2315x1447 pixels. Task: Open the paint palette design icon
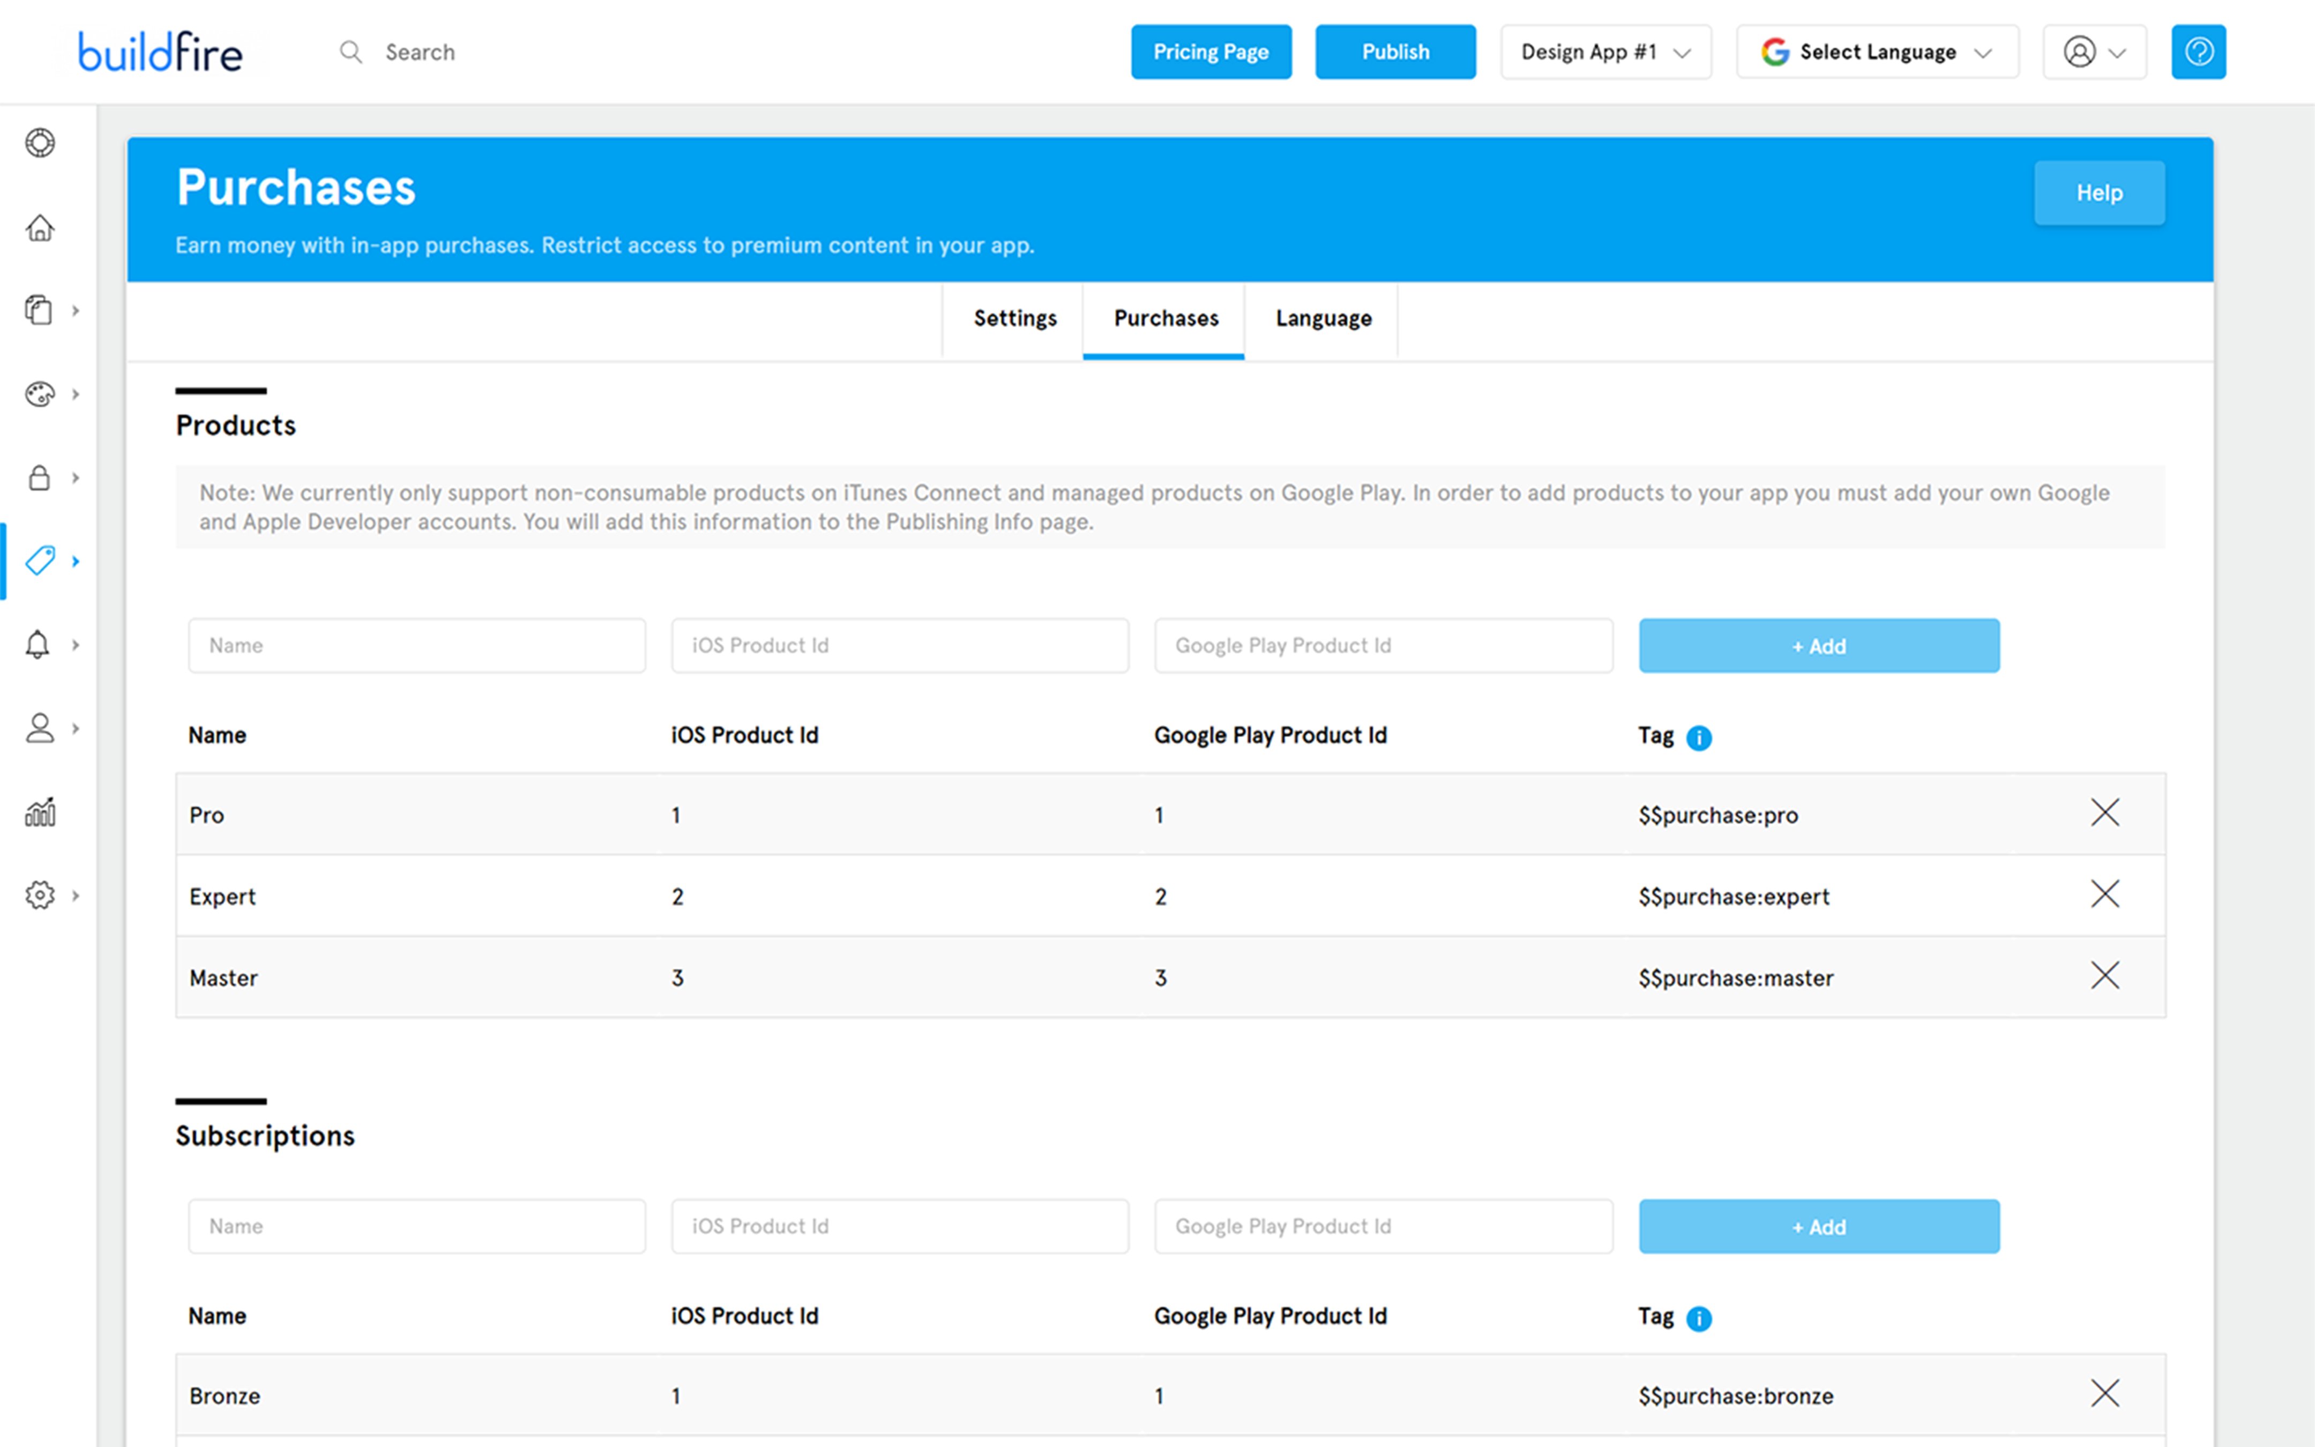[39, 394]
